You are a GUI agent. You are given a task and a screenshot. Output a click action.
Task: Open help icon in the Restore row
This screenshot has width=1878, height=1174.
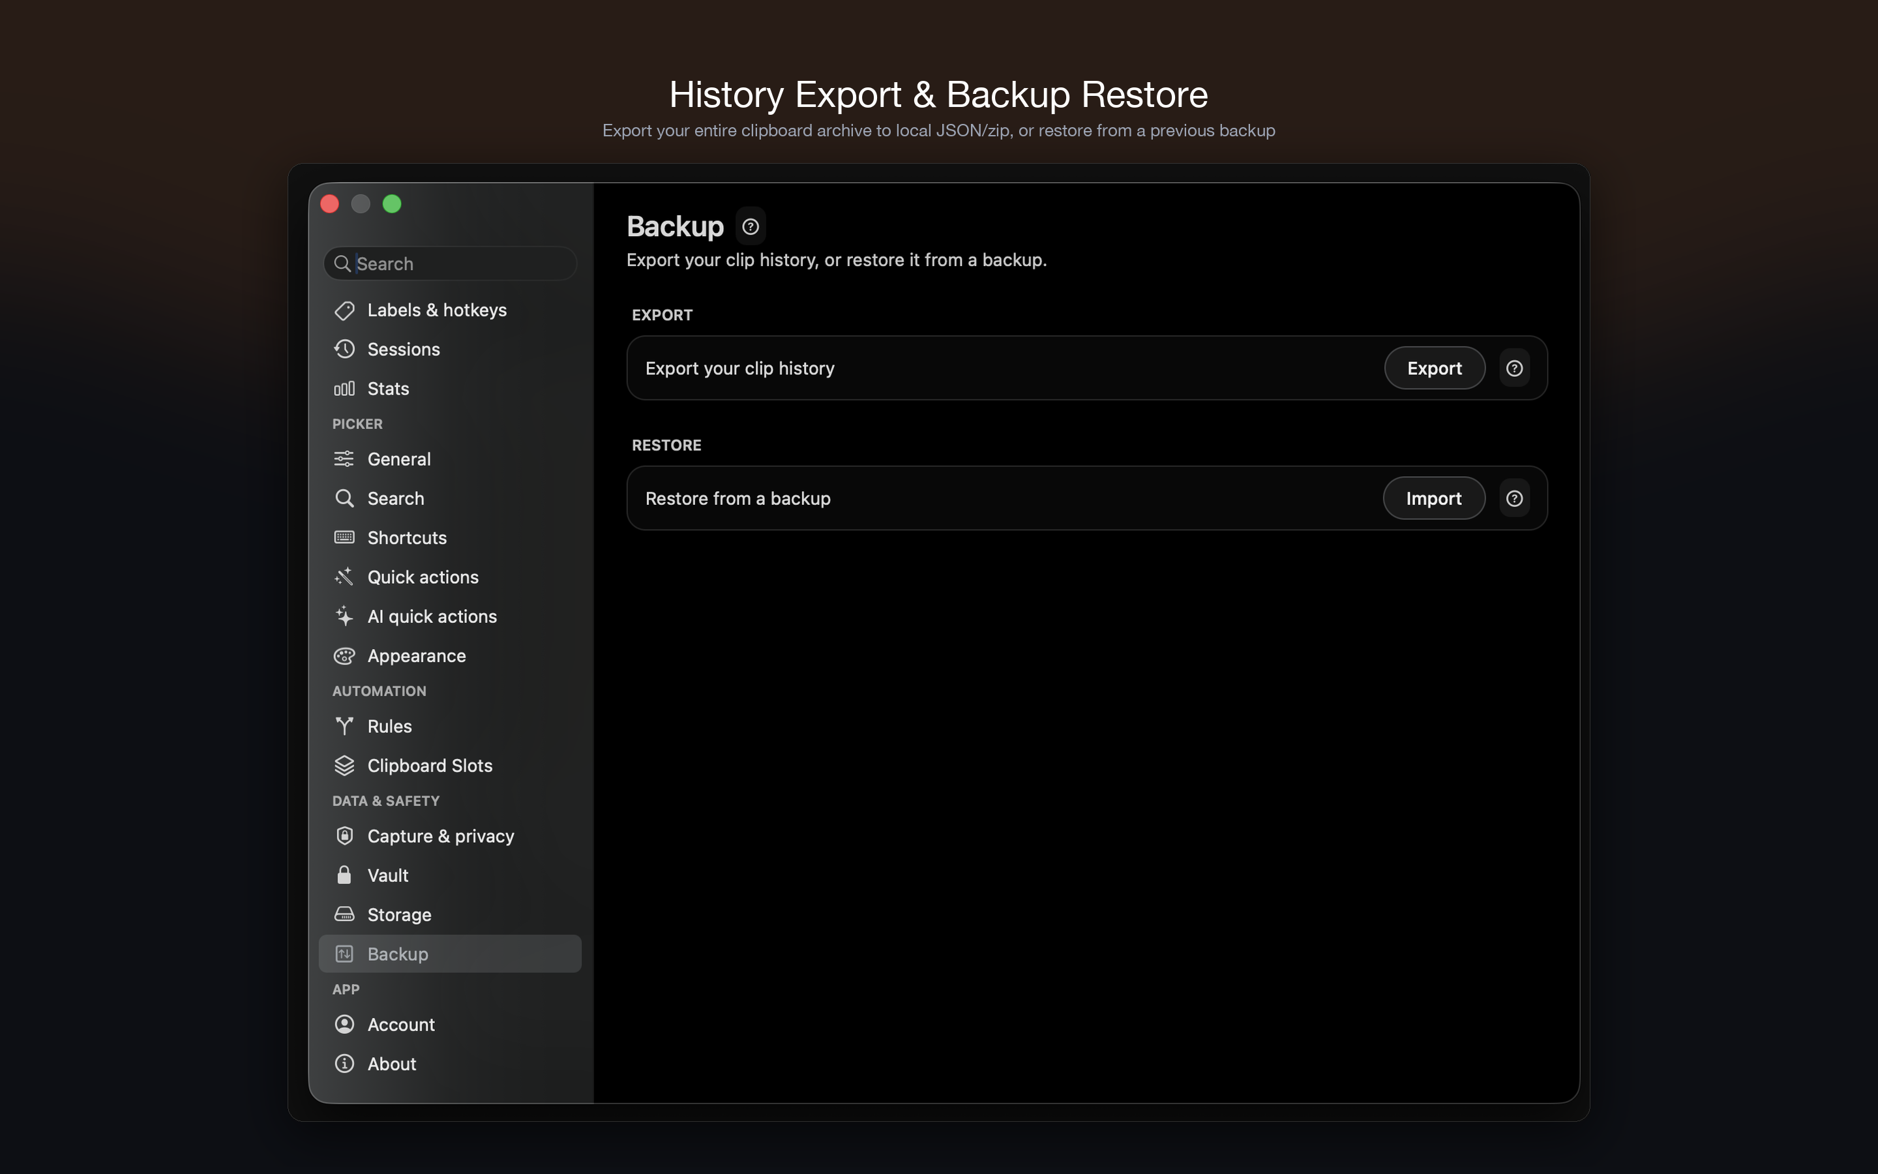tap(1514, 498)
